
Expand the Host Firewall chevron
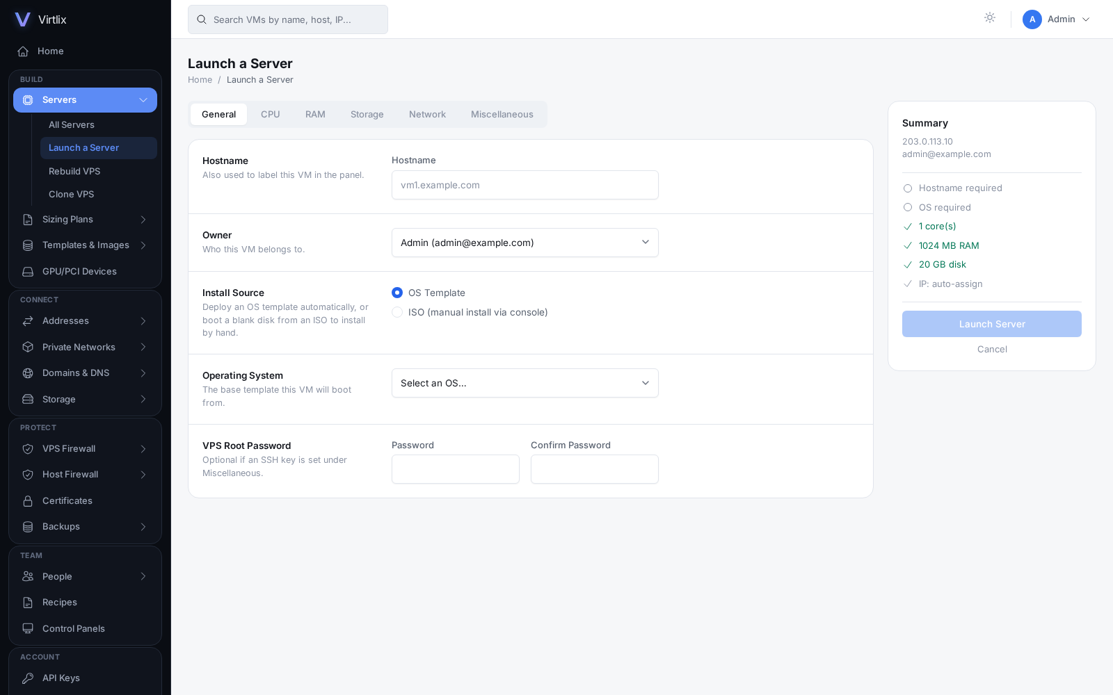click(143, 475)
